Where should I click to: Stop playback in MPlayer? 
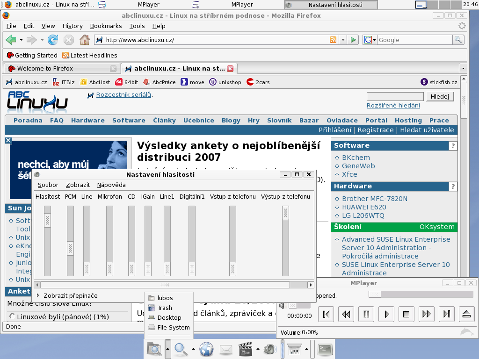click(x=406, y=314)
